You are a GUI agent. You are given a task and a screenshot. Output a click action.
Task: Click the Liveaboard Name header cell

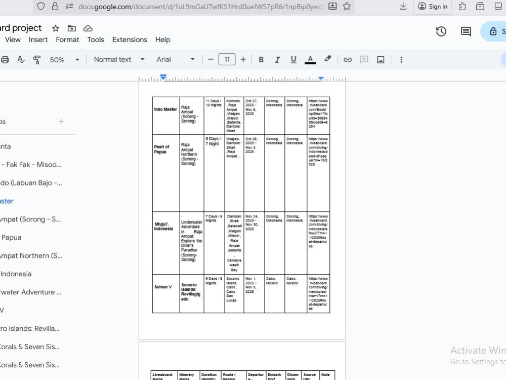coord(164,375)
